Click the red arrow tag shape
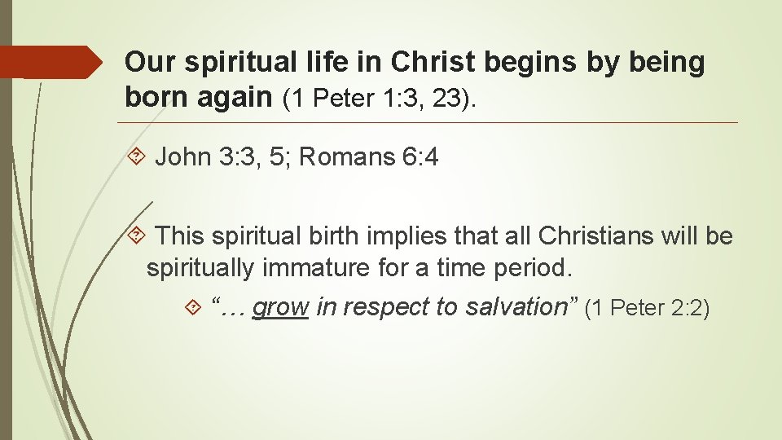This screenshot has width=782, height=440. click(x=51, y=62)
